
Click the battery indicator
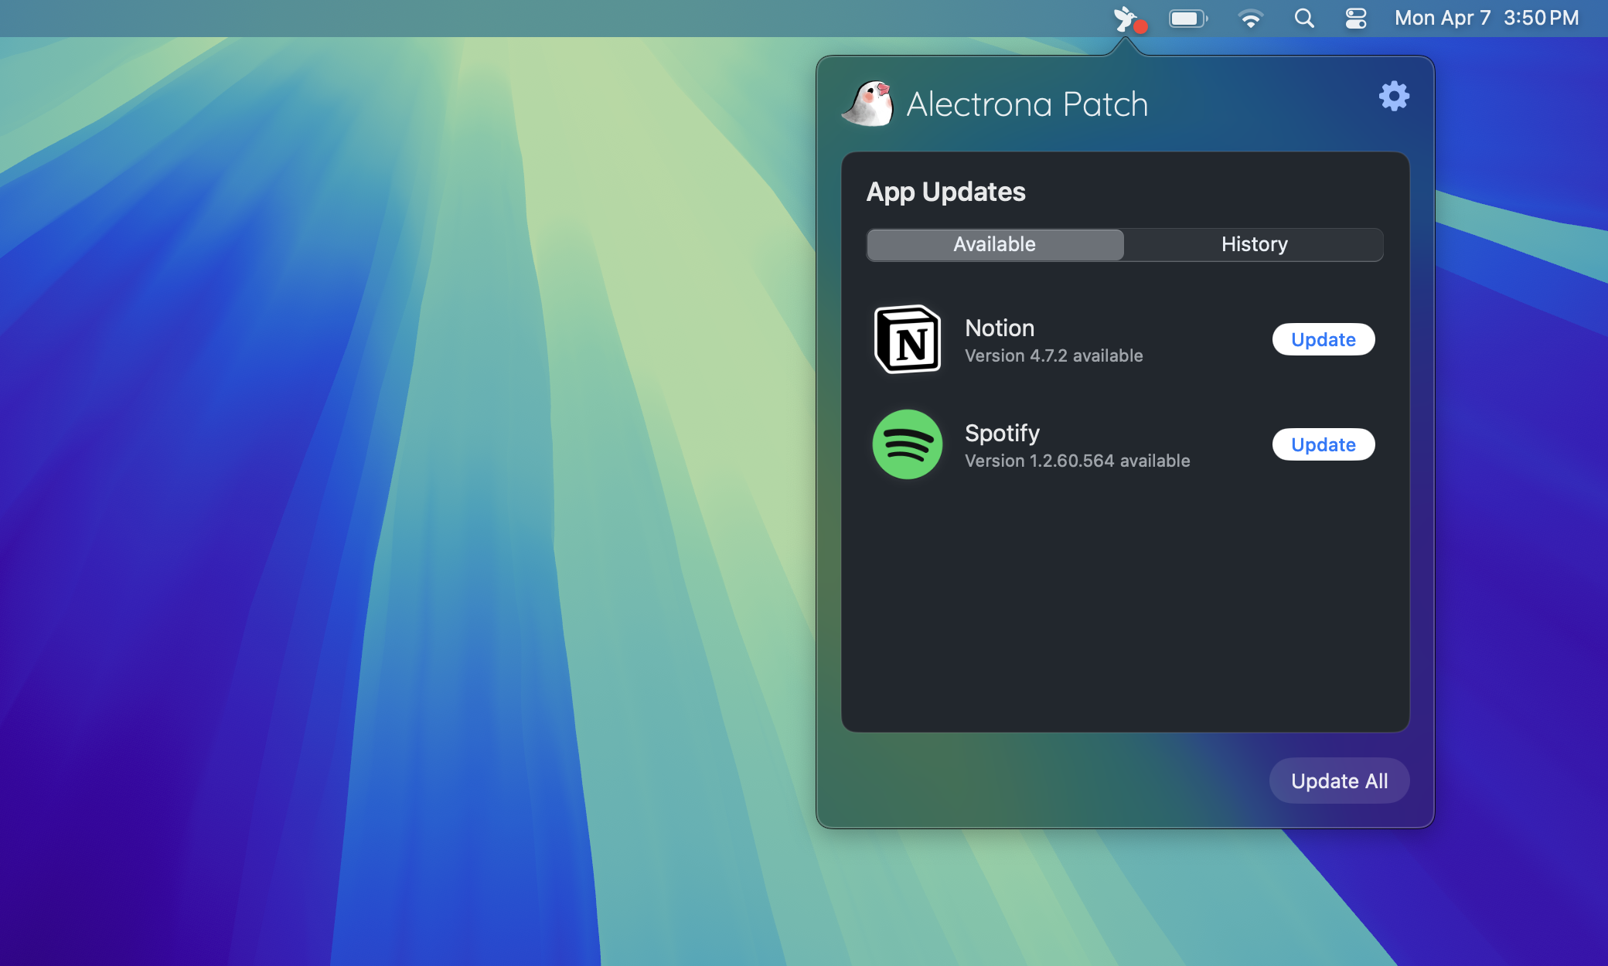[1188, 18]
